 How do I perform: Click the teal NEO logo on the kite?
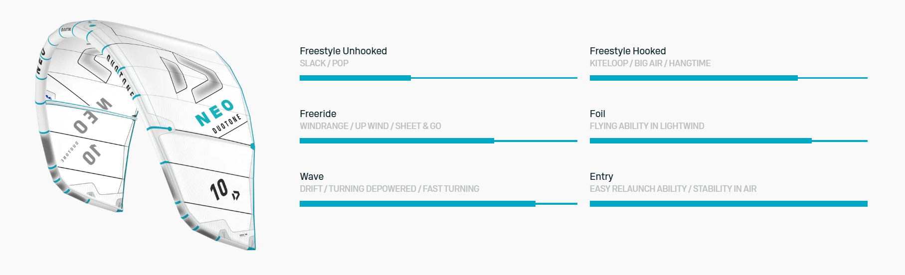click(214, 113)
